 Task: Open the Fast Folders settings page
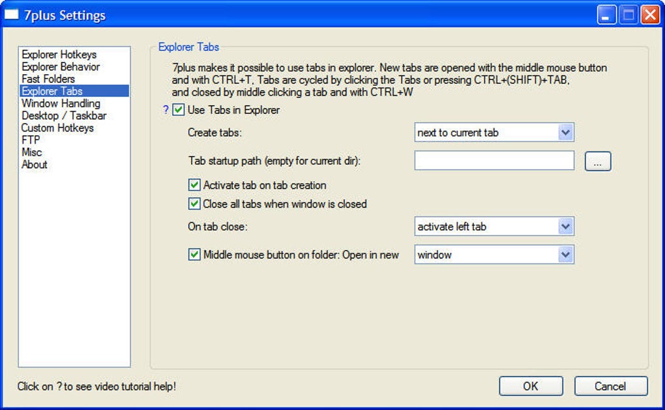(74, 79)
